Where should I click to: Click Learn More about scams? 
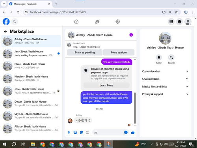point(106,85)
